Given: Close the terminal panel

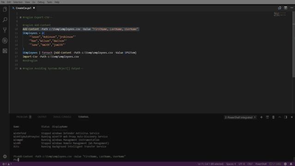Looking at the screenshot, I should tap(292, 117).
